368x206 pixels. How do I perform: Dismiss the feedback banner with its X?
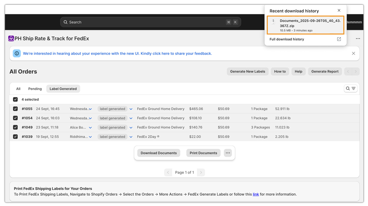click(353, 53)
